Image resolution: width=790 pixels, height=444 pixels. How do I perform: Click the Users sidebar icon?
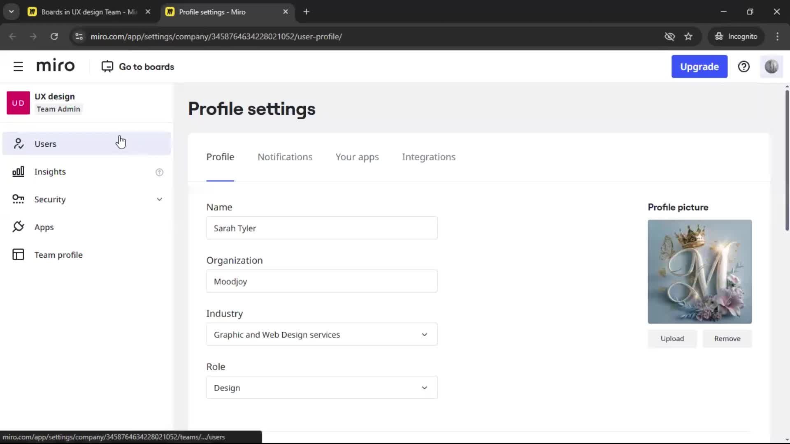tap(19, 143)
